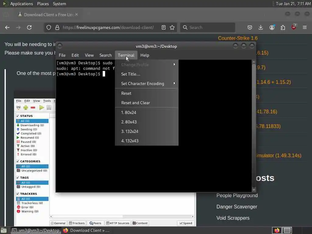Click the Firefox back arrow button
312x234 pixels.
7,27
